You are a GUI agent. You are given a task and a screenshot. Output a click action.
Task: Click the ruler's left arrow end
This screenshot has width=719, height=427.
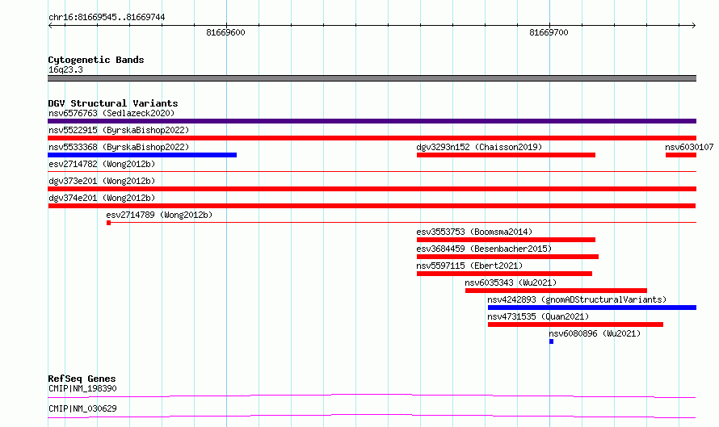[50, 26]
